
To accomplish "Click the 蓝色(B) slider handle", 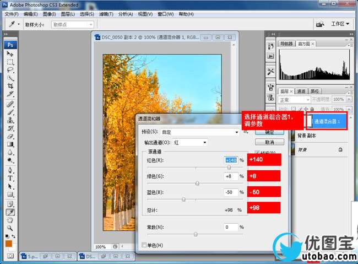I will pos(183,200).
